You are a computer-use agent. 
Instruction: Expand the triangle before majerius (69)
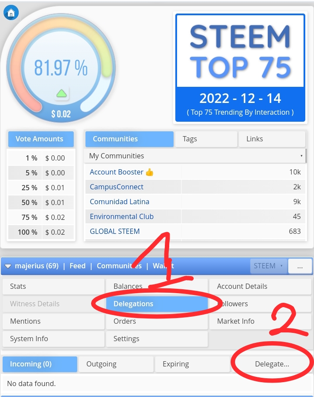[x=8, y=266]
